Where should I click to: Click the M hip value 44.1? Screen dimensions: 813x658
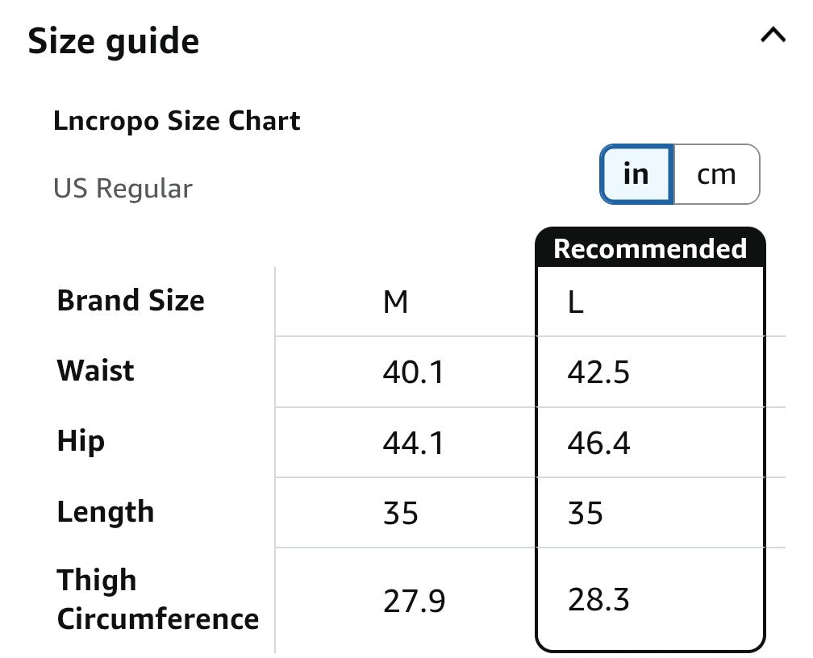click(413, 444)
